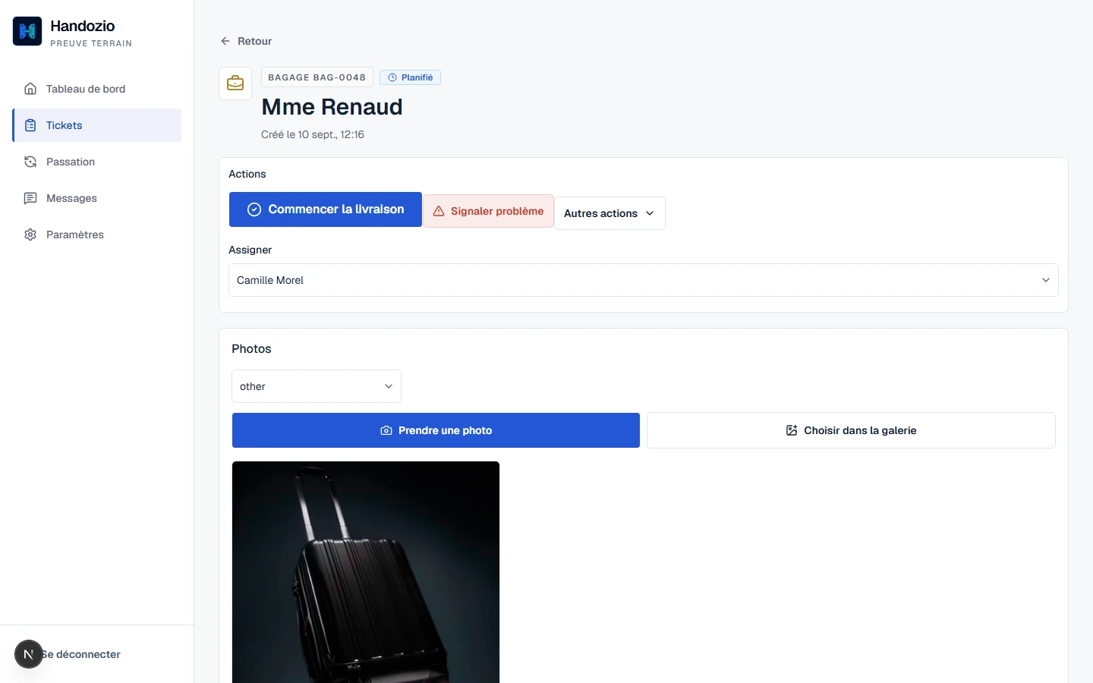Click the briefcase baggage icon
Image resolution: width=1093 pixels, height=683 pixels.
pyautogui.click(x=235, y=83)
